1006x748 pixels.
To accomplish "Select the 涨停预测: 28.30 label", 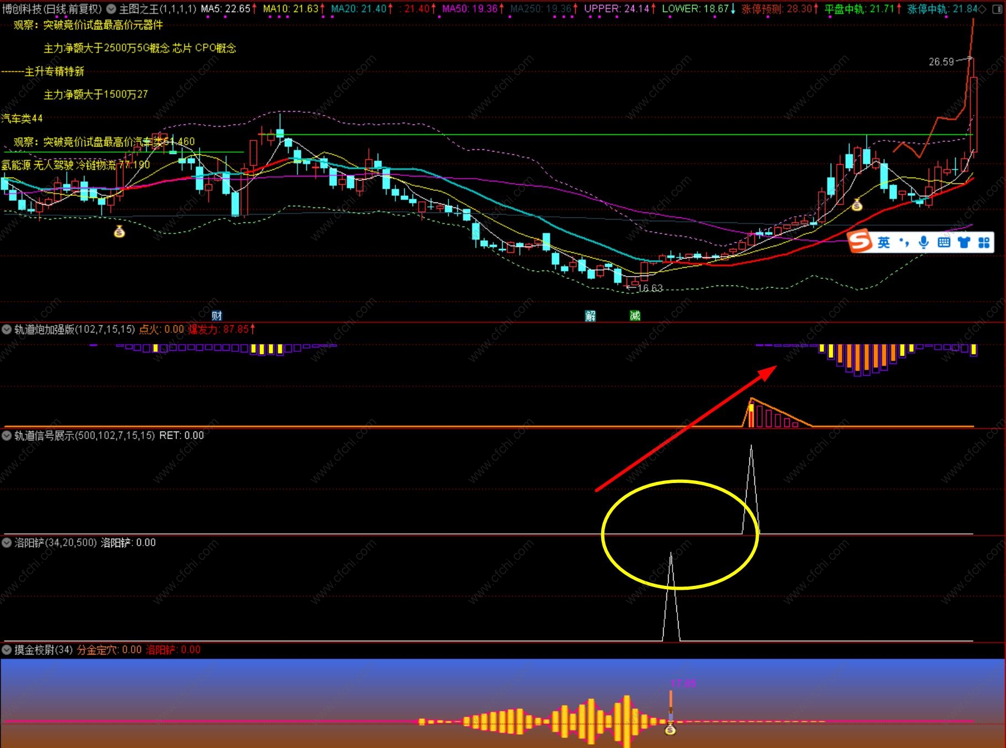I will [x=777, y=9].
